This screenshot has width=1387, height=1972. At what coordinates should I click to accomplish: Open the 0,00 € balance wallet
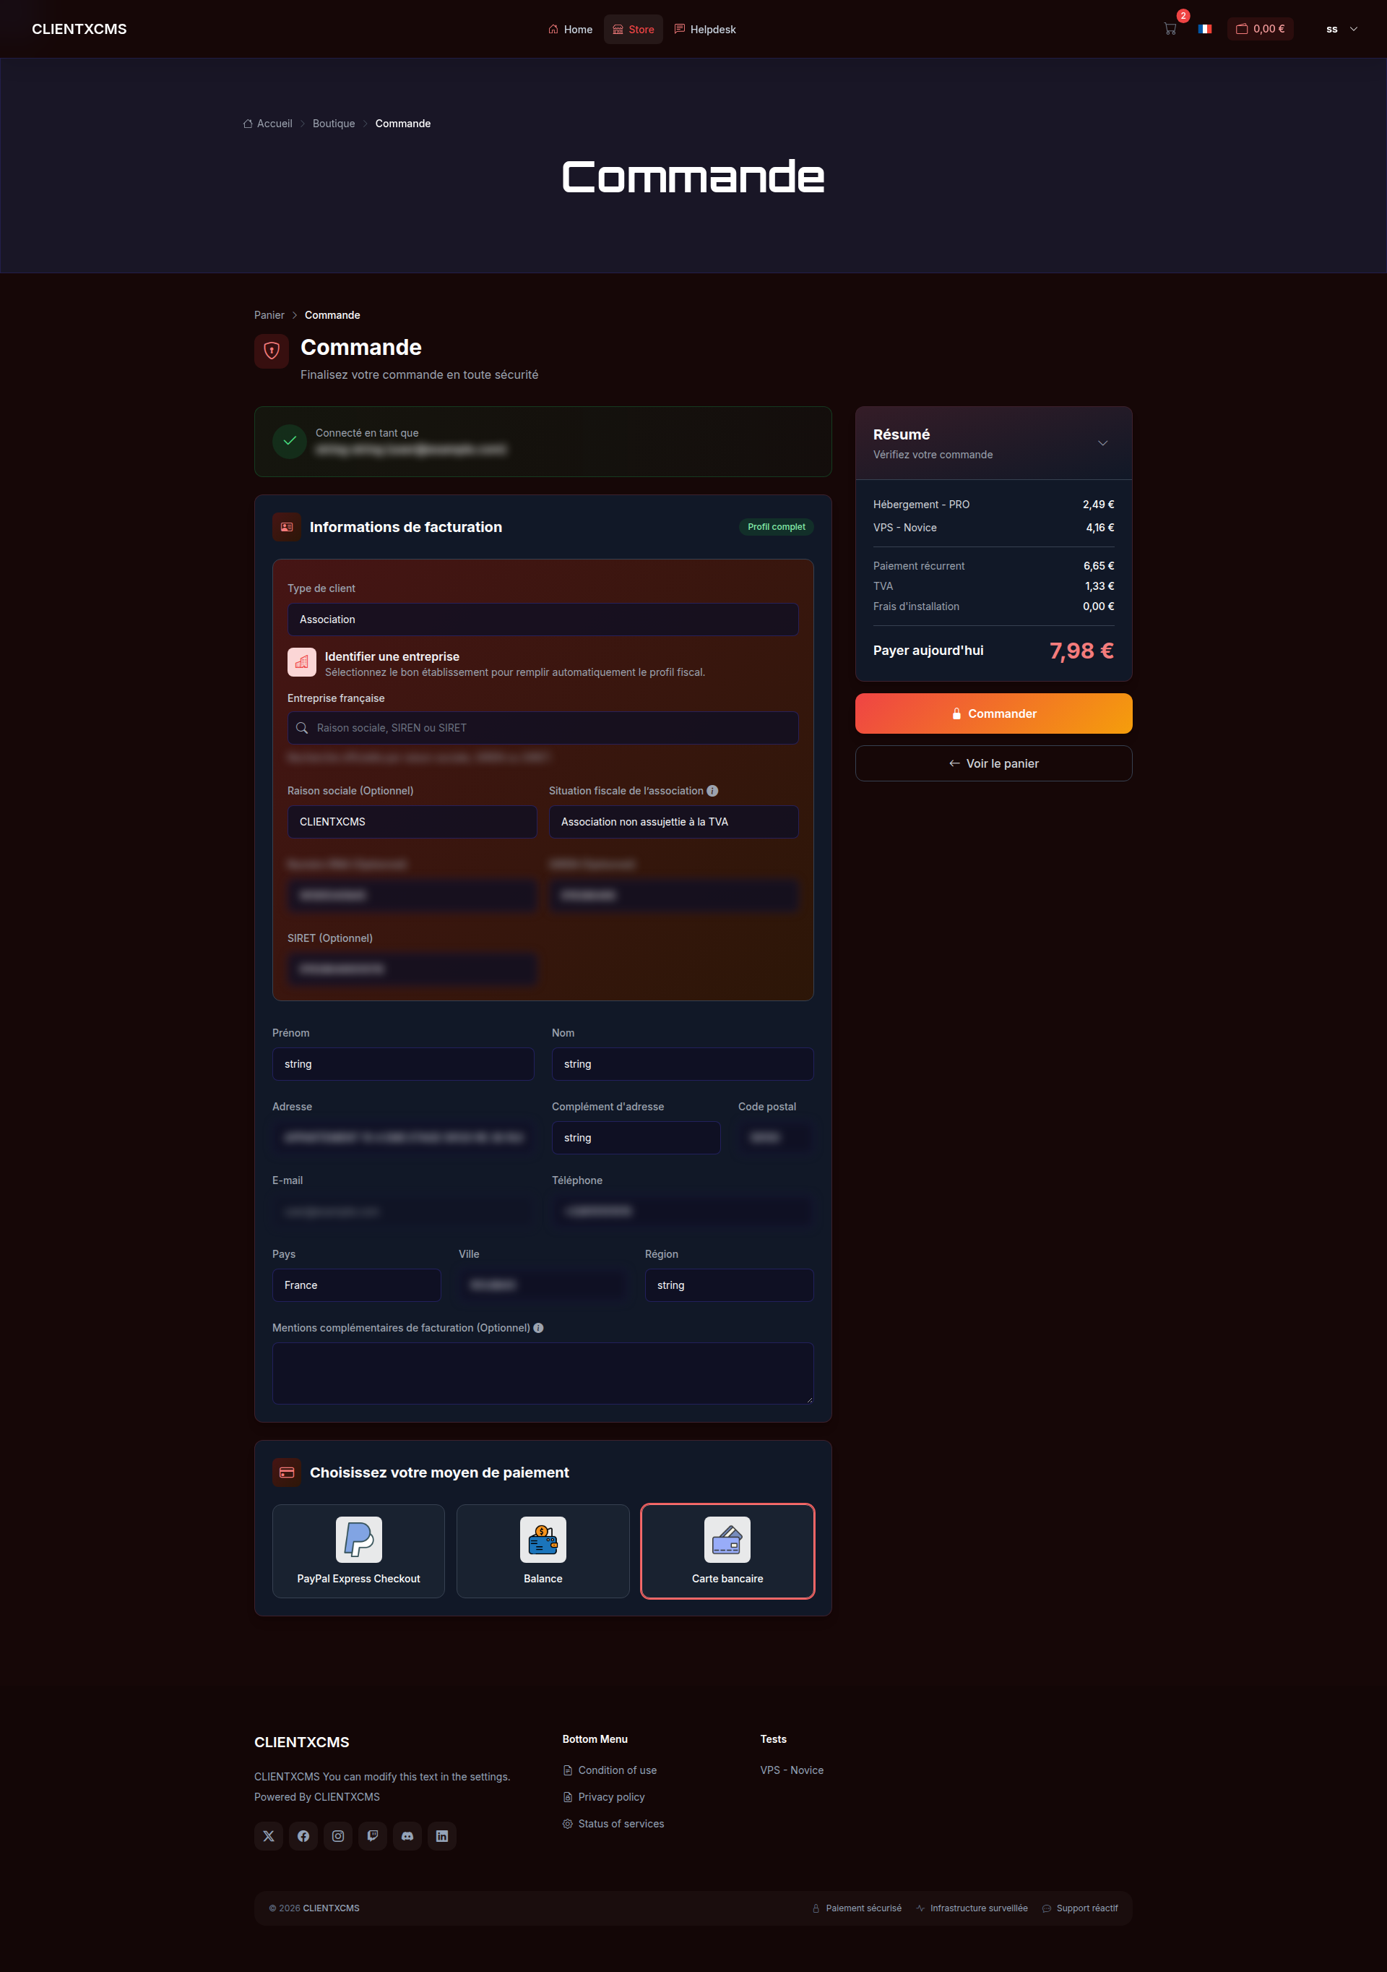coord(1260,29)
